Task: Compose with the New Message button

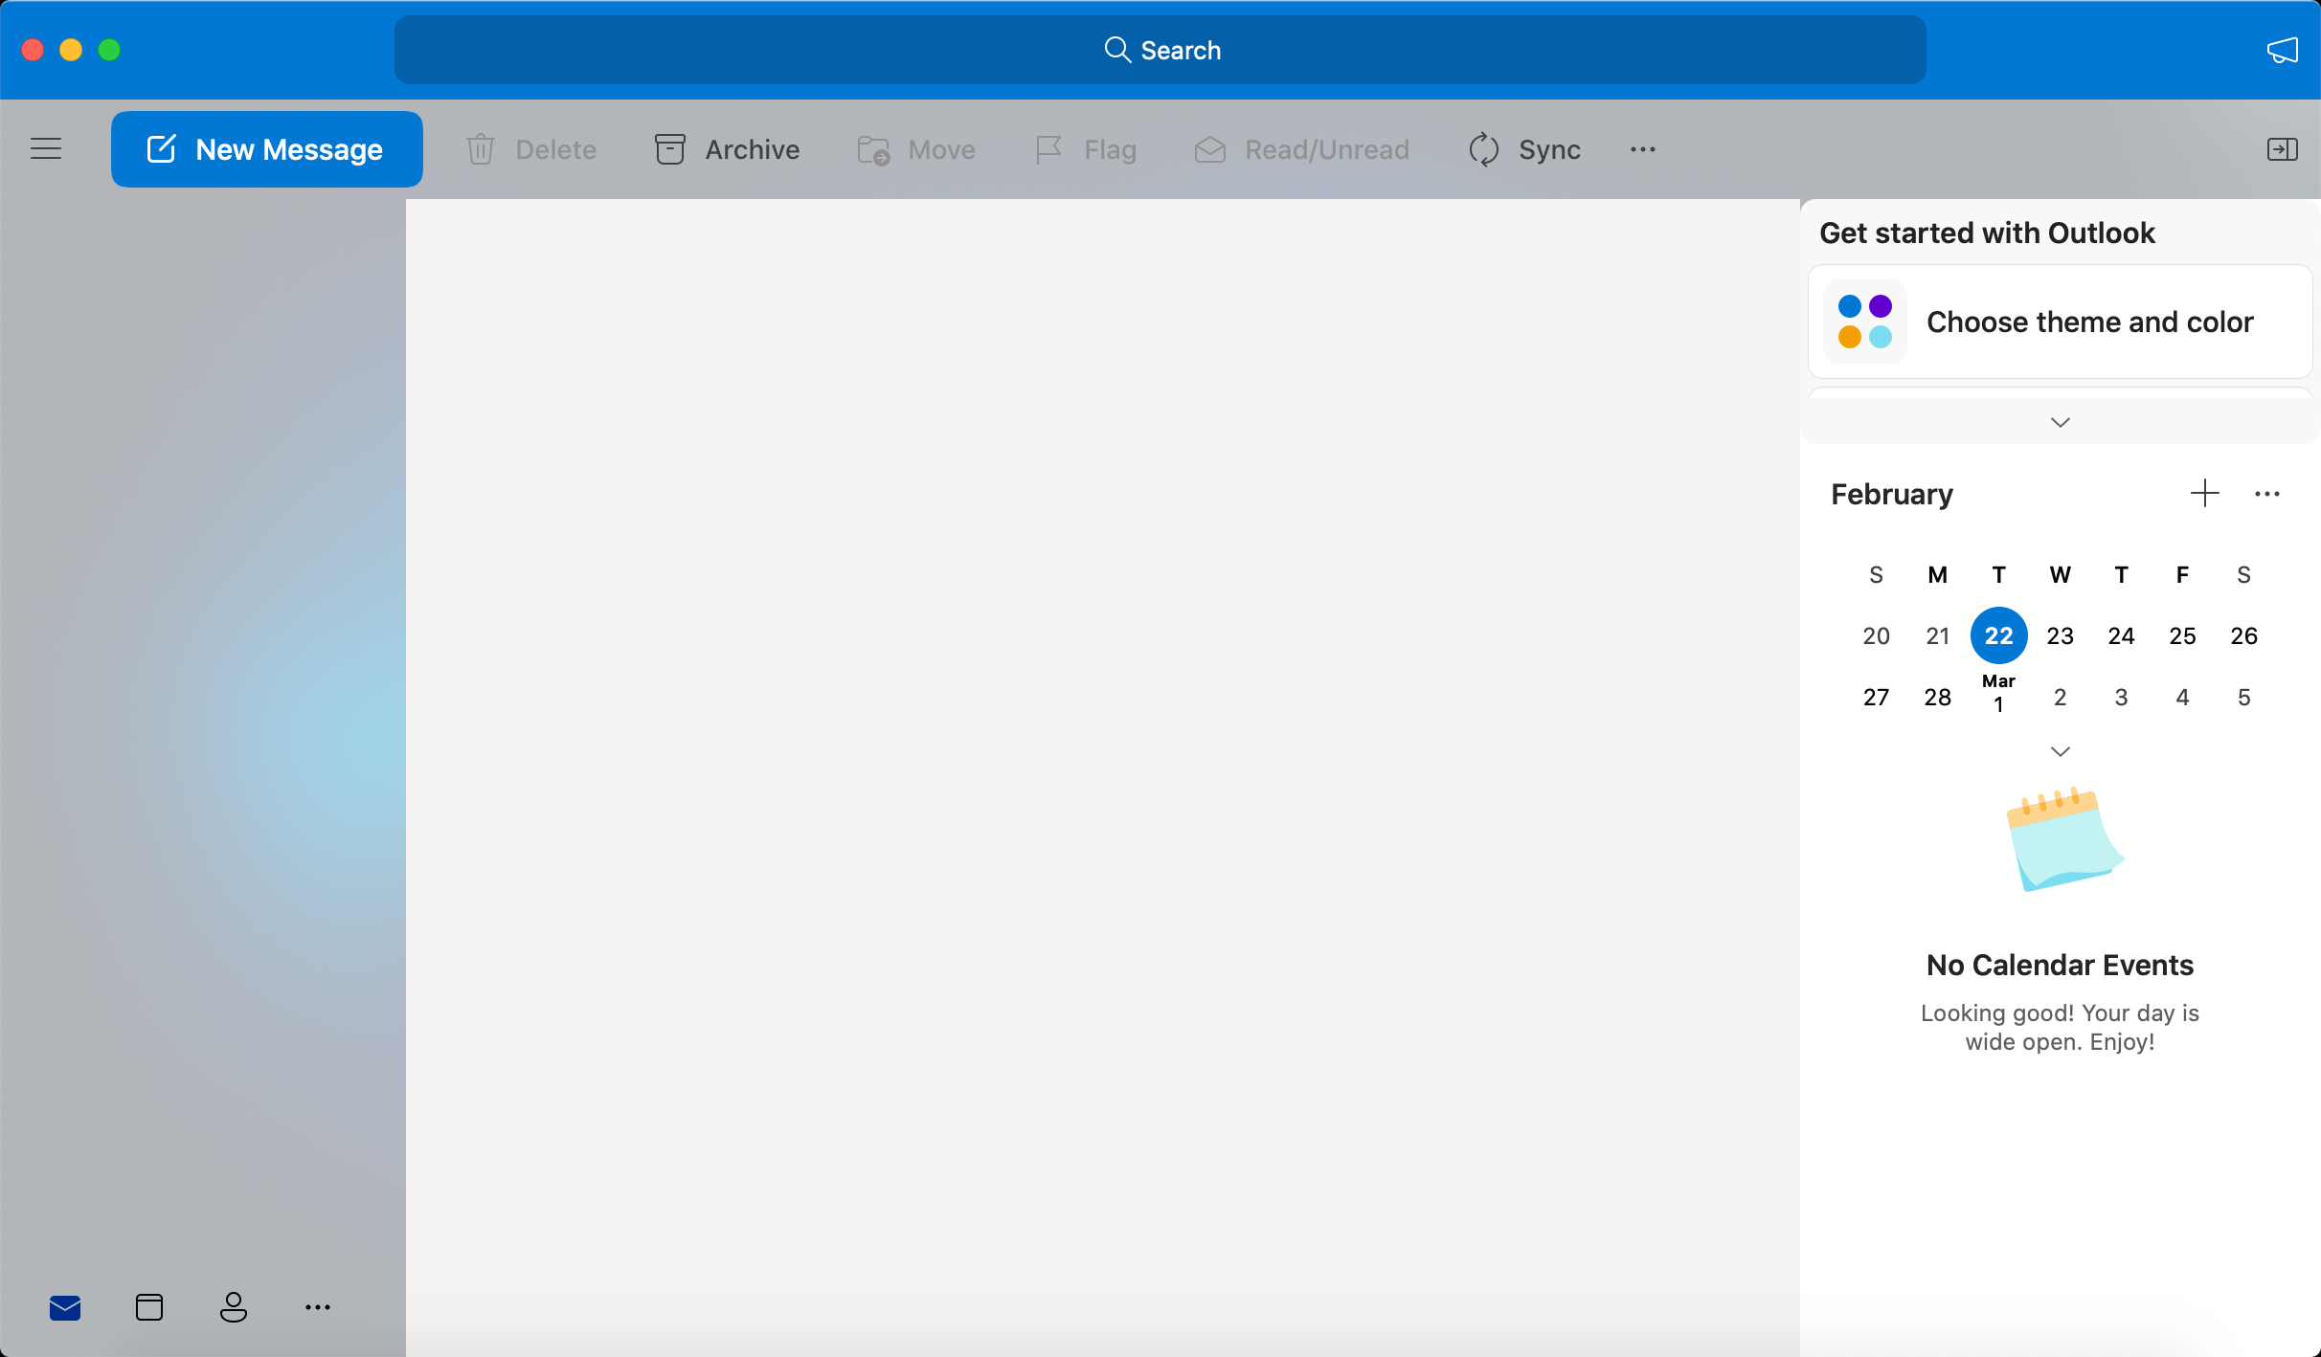Action: (x=267, y=149)
